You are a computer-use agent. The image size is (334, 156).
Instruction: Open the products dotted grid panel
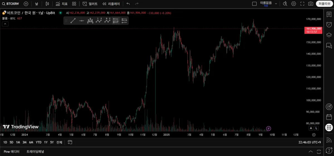click(329, 127)
